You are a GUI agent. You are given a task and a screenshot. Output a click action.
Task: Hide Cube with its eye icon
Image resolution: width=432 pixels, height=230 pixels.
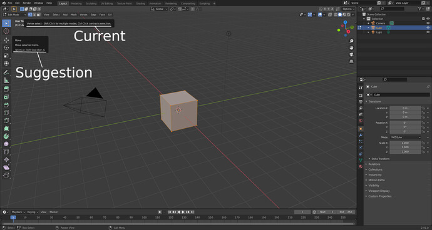[428, 27]
